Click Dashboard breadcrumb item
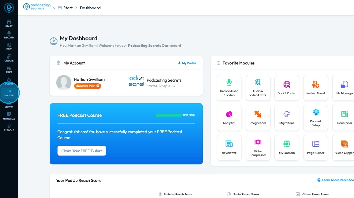Image resolution: width=354 pixels, height=198 pixels. pos(90,8)
